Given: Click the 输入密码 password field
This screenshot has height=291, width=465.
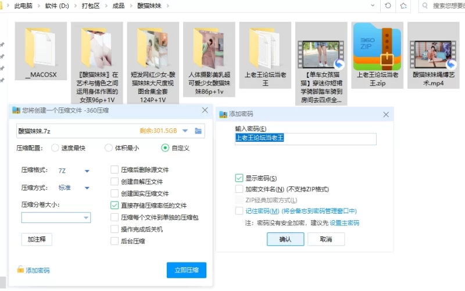Looking at the screenshot, I should [306, 139].
